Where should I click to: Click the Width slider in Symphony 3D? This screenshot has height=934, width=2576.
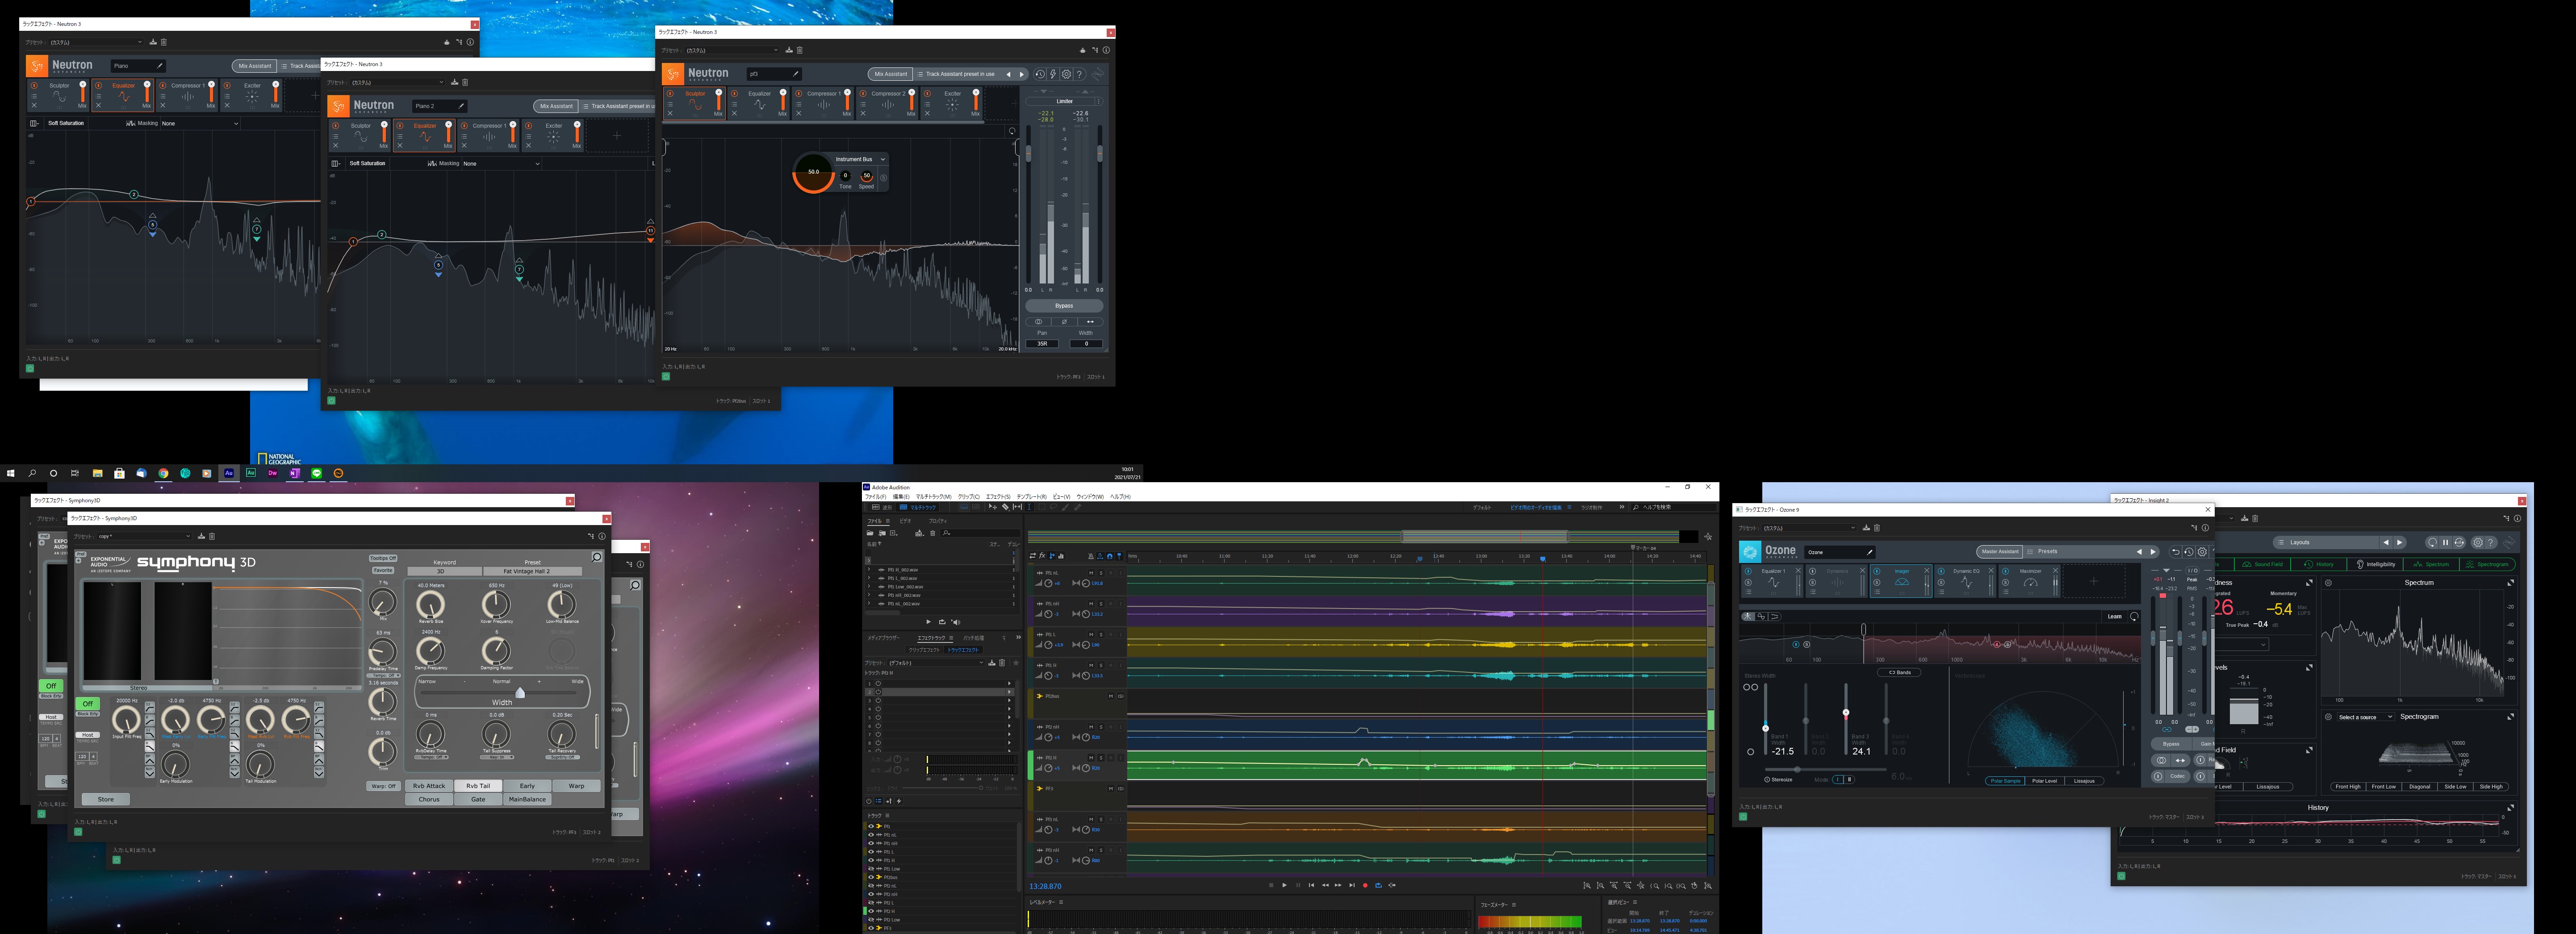[x=520, y=692]
